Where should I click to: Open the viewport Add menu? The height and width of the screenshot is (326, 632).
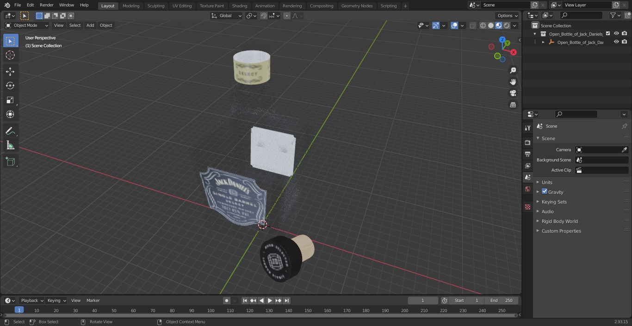[x=90, y=25]
